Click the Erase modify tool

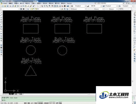[135, 13]
